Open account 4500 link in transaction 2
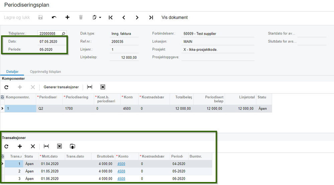The height and width of the screenshot is (185, 334). (x=121, y=171)
